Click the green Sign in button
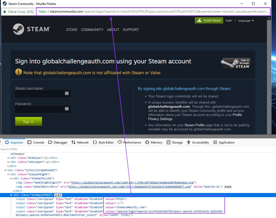Screen dimensions: 276x218 tap(29, 121)
